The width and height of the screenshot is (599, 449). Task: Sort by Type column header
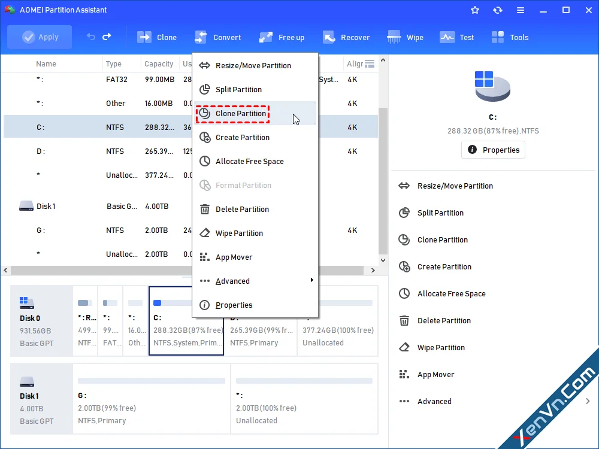click(x=114, y=64)
